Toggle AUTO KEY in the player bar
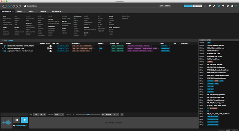The width and height of the screenshot is (239, 131). (x=109, y=114)
